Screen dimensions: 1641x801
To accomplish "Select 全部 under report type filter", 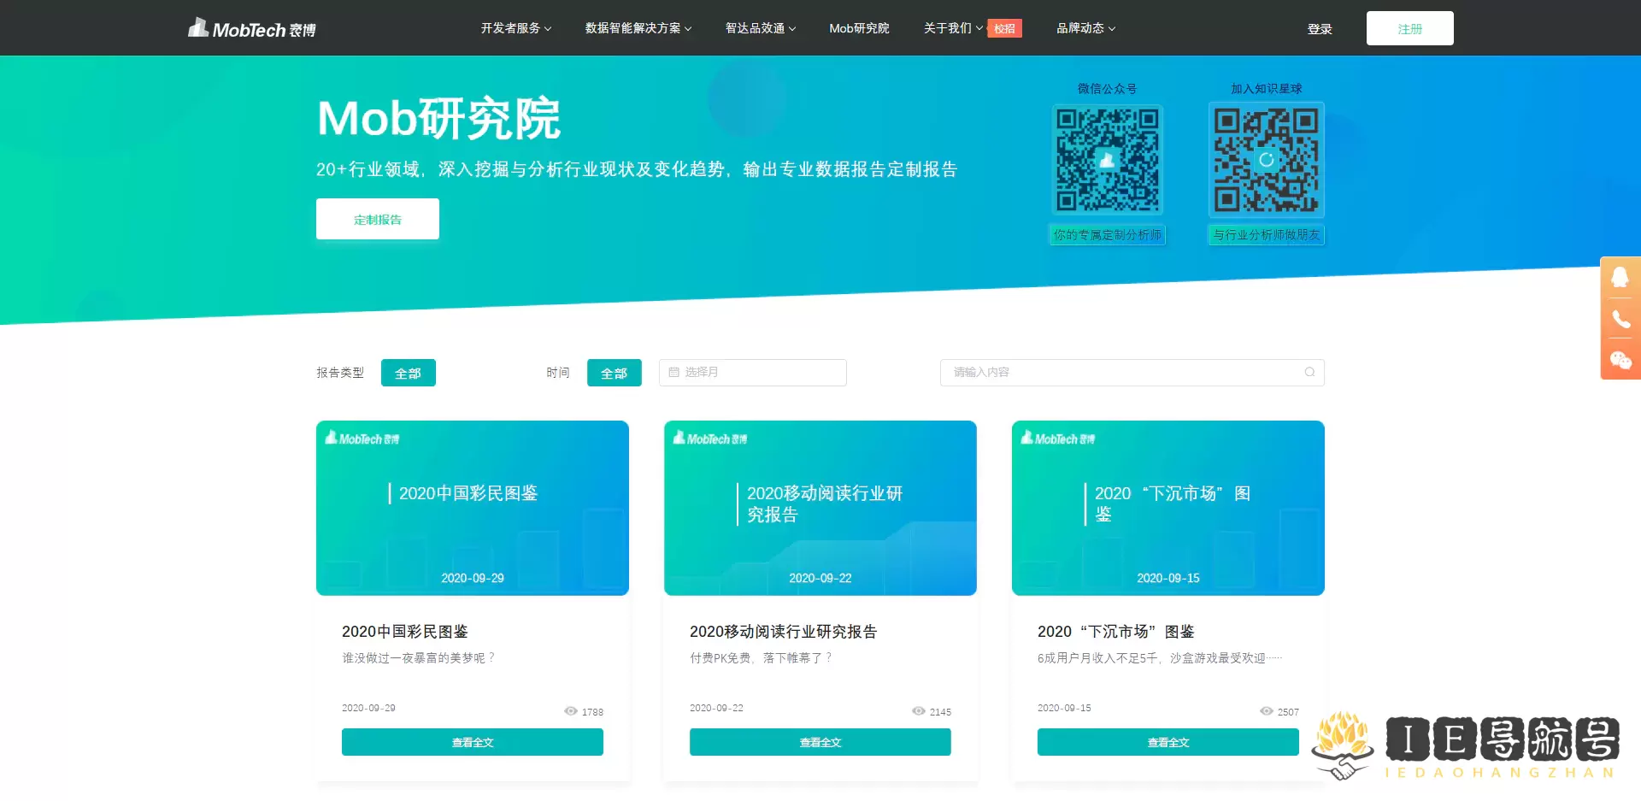I will (408, 373).
